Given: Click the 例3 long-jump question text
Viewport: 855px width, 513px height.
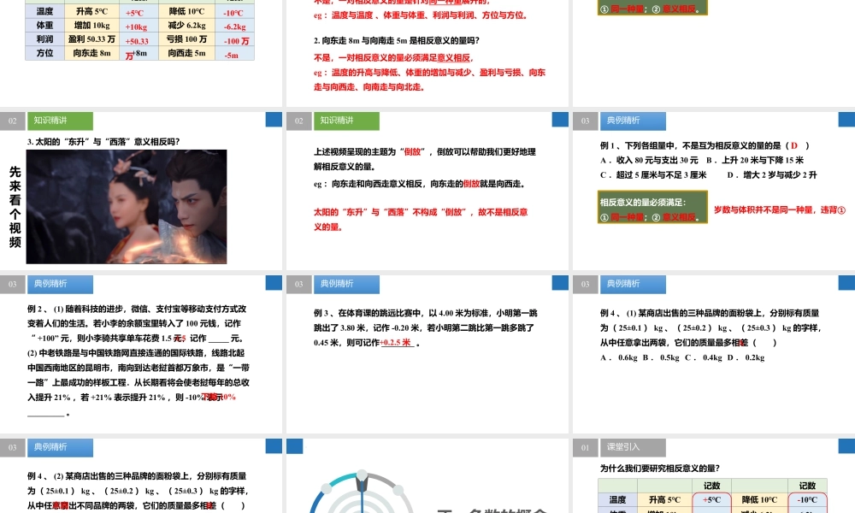Looking at the screenshot, I should coord(425,327).
